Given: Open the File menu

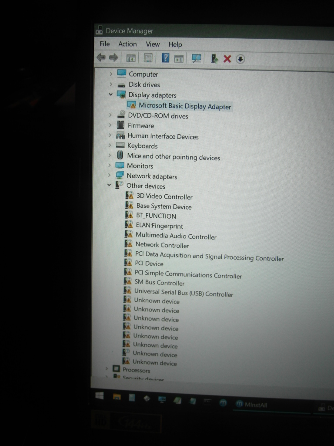Looking at the screenshot, I should point(104,44).
